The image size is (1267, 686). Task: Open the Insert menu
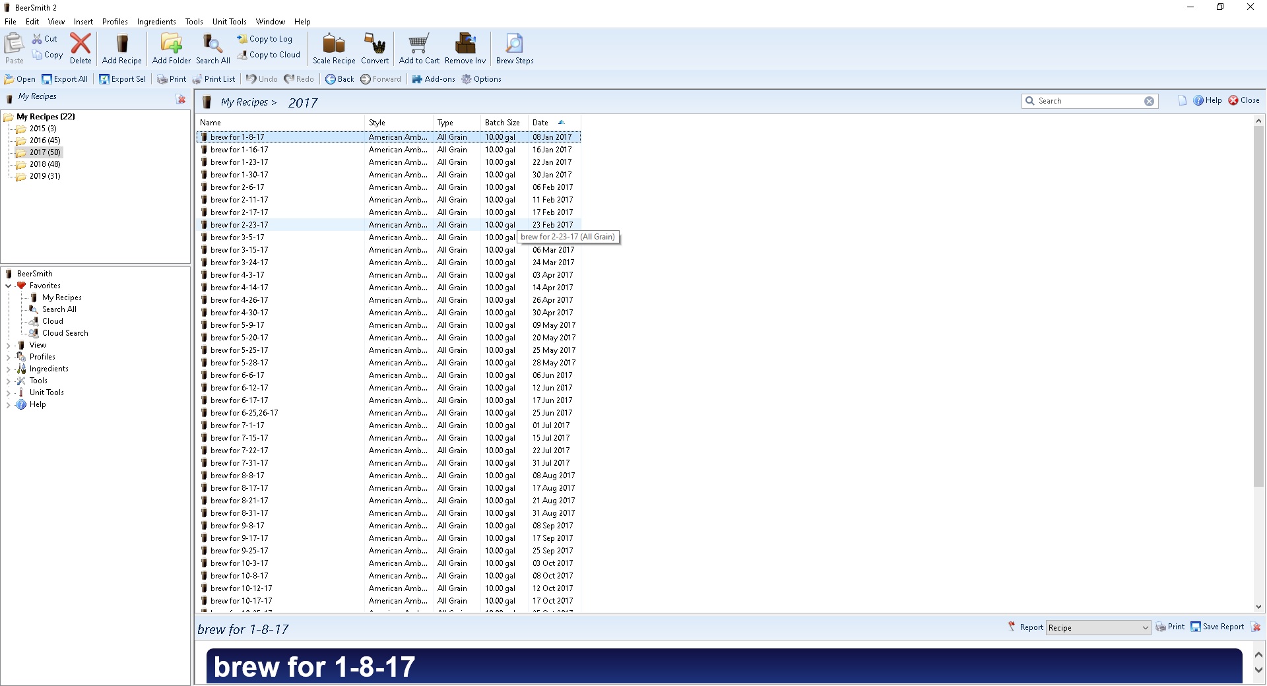pos(83,22)
